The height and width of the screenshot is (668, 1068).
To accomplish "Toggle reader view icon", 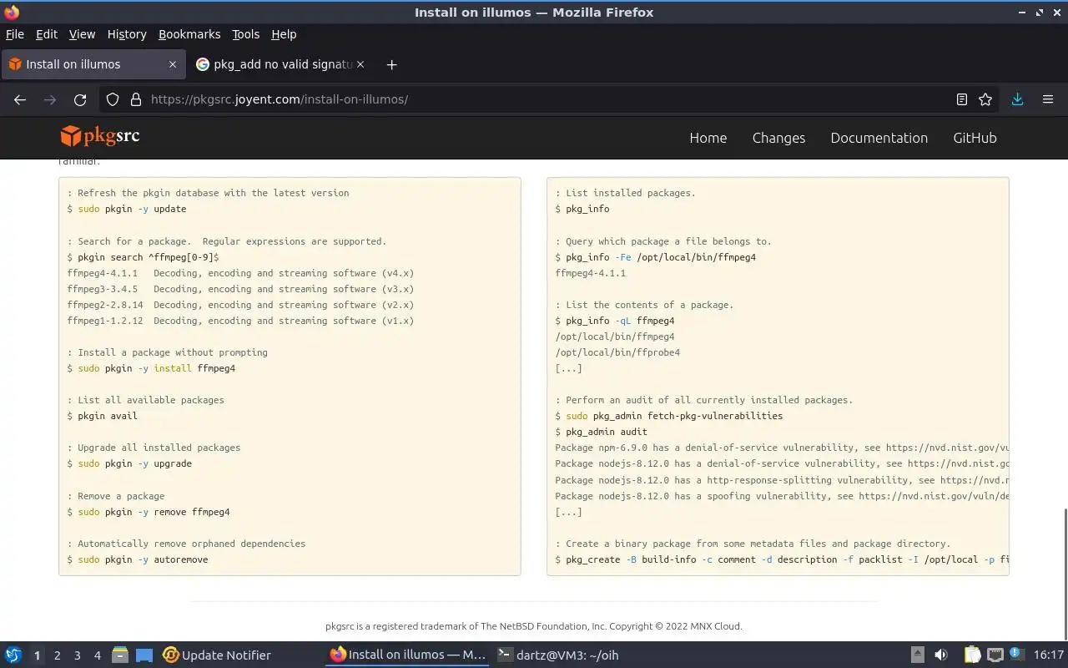I will click(x=962, y=99).
